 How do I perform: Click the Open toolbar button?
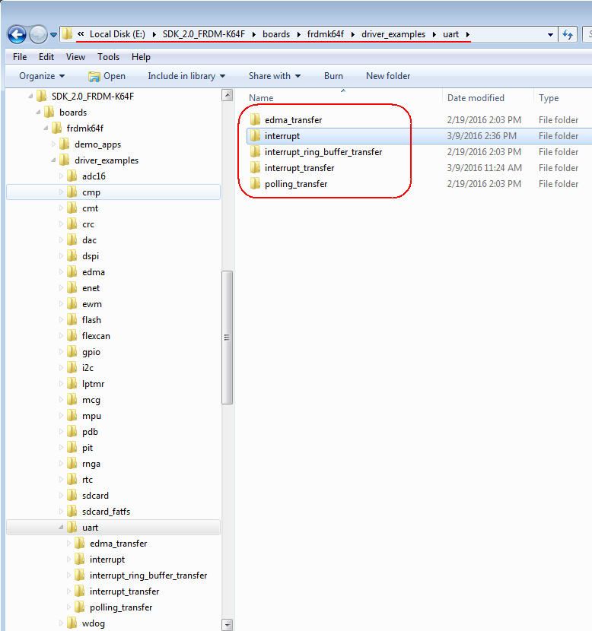click(x=107, y=76)
